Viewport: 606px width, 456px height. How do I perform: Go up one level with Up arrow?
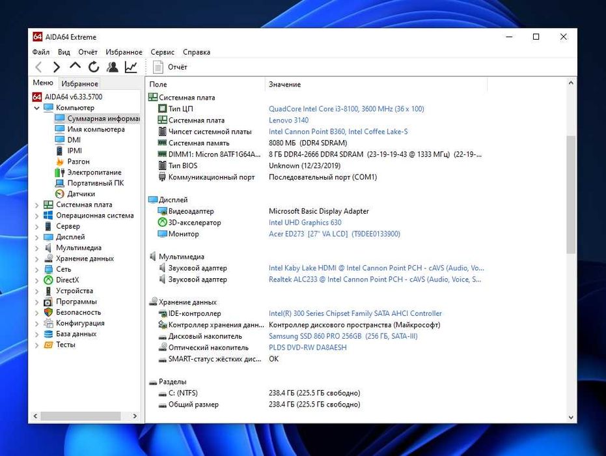pos(75,66)
